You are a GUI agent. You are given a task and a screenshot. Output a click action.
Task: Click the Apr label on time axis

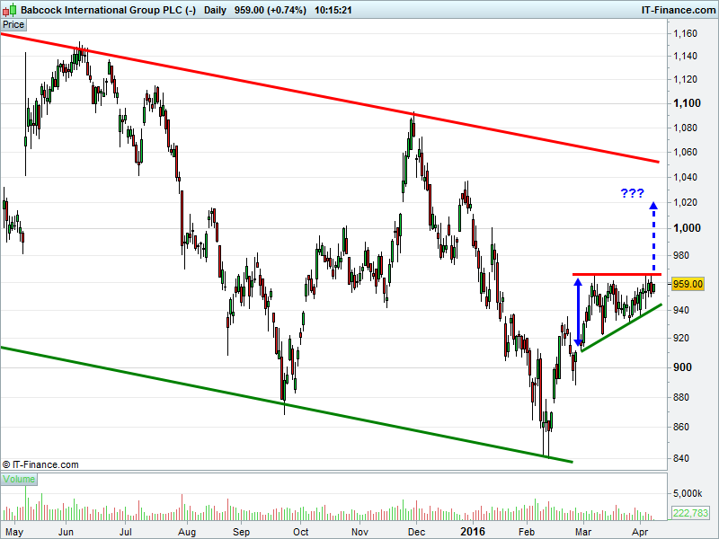(640, 532)
